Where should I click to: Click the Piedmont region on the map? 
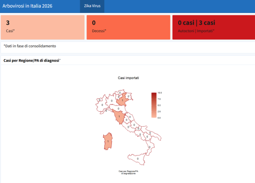coord(102,105)
